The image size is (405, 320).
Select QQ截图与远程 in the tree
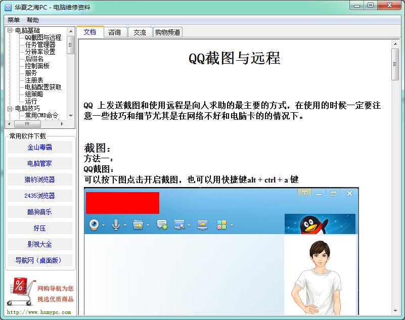[x=43, y=37]
